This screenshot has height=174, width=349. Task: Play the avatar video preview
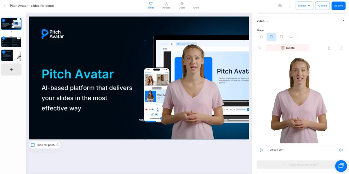pyautogui.click(x=261, y=150)
